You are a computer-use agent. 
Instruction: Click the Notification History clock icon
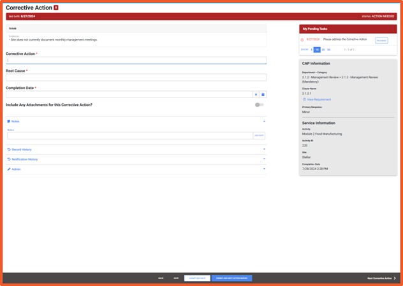click(x=9, y=159)
